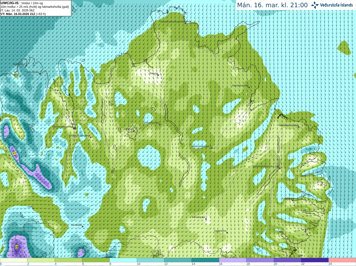Click the 16–18 m/s legend swatch
Screen dimensions: 356x266
[233, 260]
